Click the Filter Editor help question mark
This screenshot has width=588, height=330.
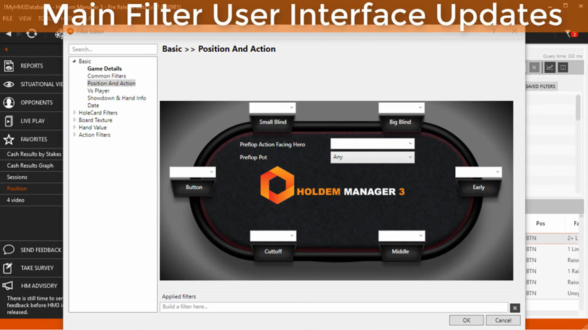tap(494, 32)
